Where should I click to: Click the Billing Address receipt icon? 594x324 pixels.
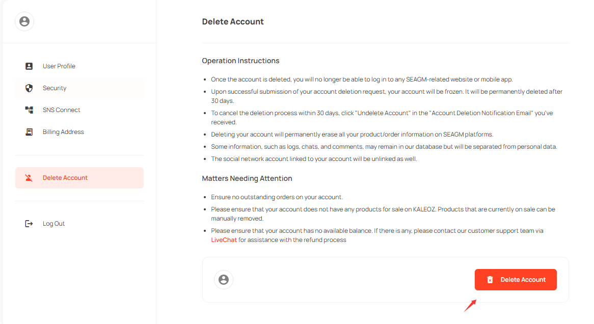[x=29, y=132]
